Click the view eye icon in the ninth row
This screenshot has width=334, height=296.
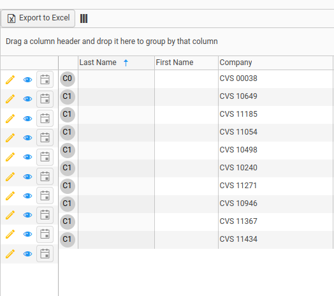pos(27,234)
